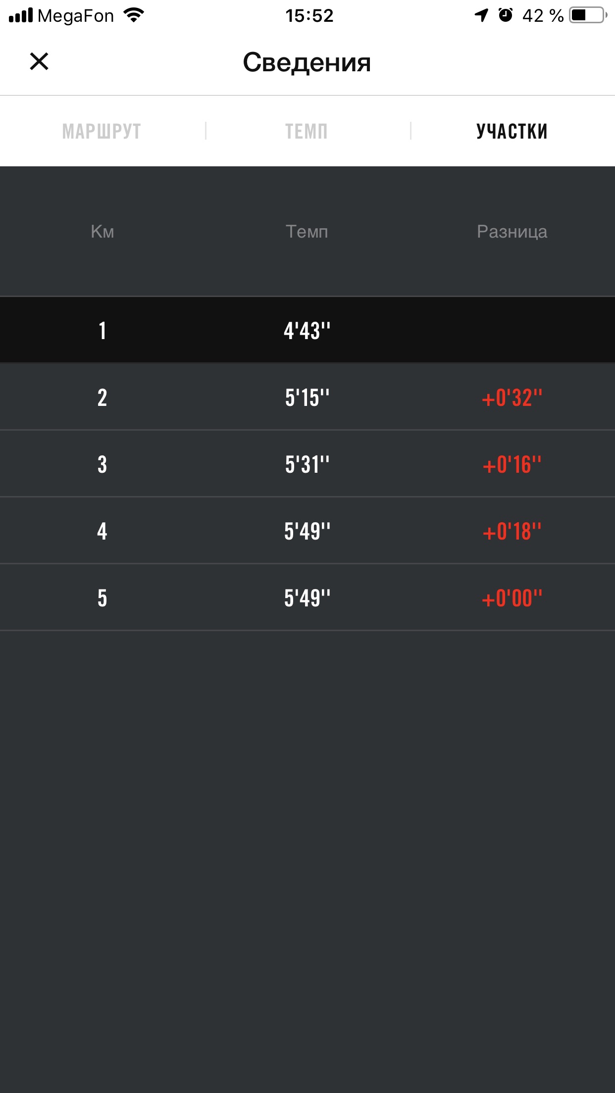Viewport: 615px width, 1093px height.
Task: Tap the Сведения page title
Action: pos(307,62)
